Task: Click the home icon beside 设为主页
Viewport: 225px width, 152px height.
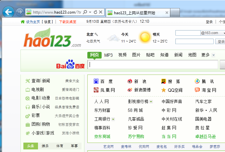Action: [22, 22]
